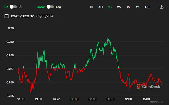Choose the Log scale label
The image size is (169, 105).
(x=58, y=7)
